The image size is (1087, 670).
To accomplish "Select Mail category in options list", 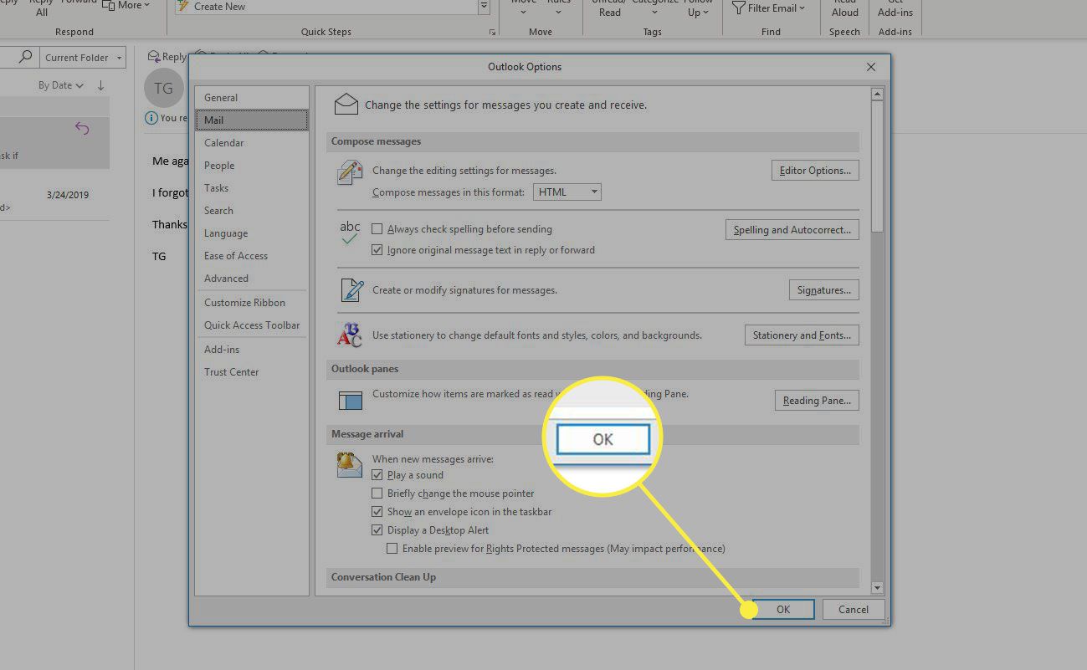I will coord(251,120).
